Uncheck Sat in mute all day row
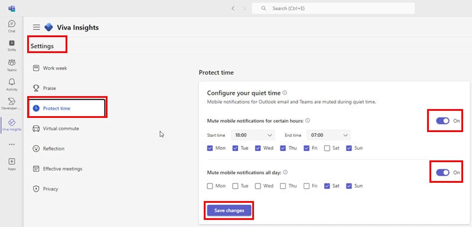The height and width of the screenshot is (227, 472). [327, 186]
